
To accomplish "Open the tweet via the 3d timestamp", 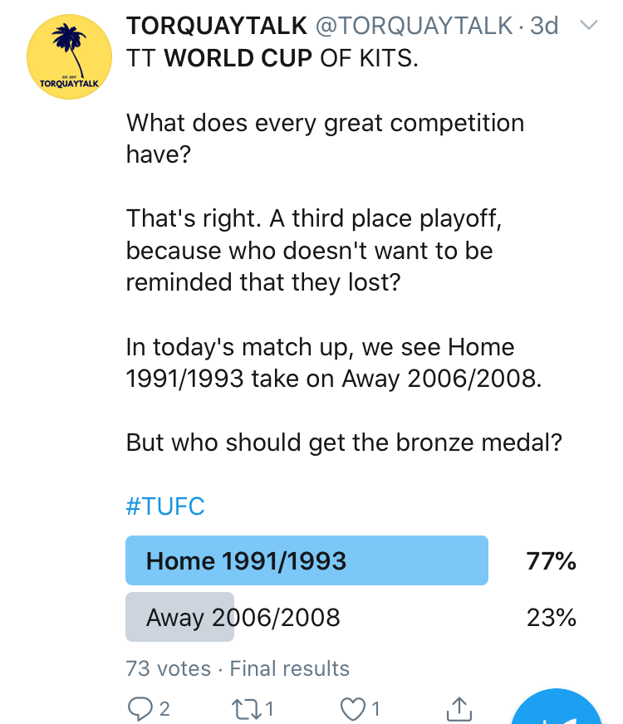I will tap(544, 27).
